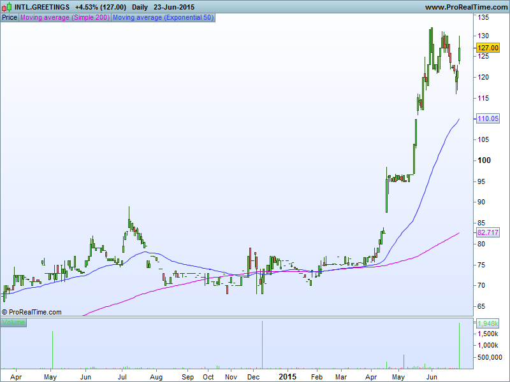Image resolution: width=510 pixels, height=382 pixels.
Task: Click the candlestick icon beside INTL.GREETINGS
Action: [7, 7]
